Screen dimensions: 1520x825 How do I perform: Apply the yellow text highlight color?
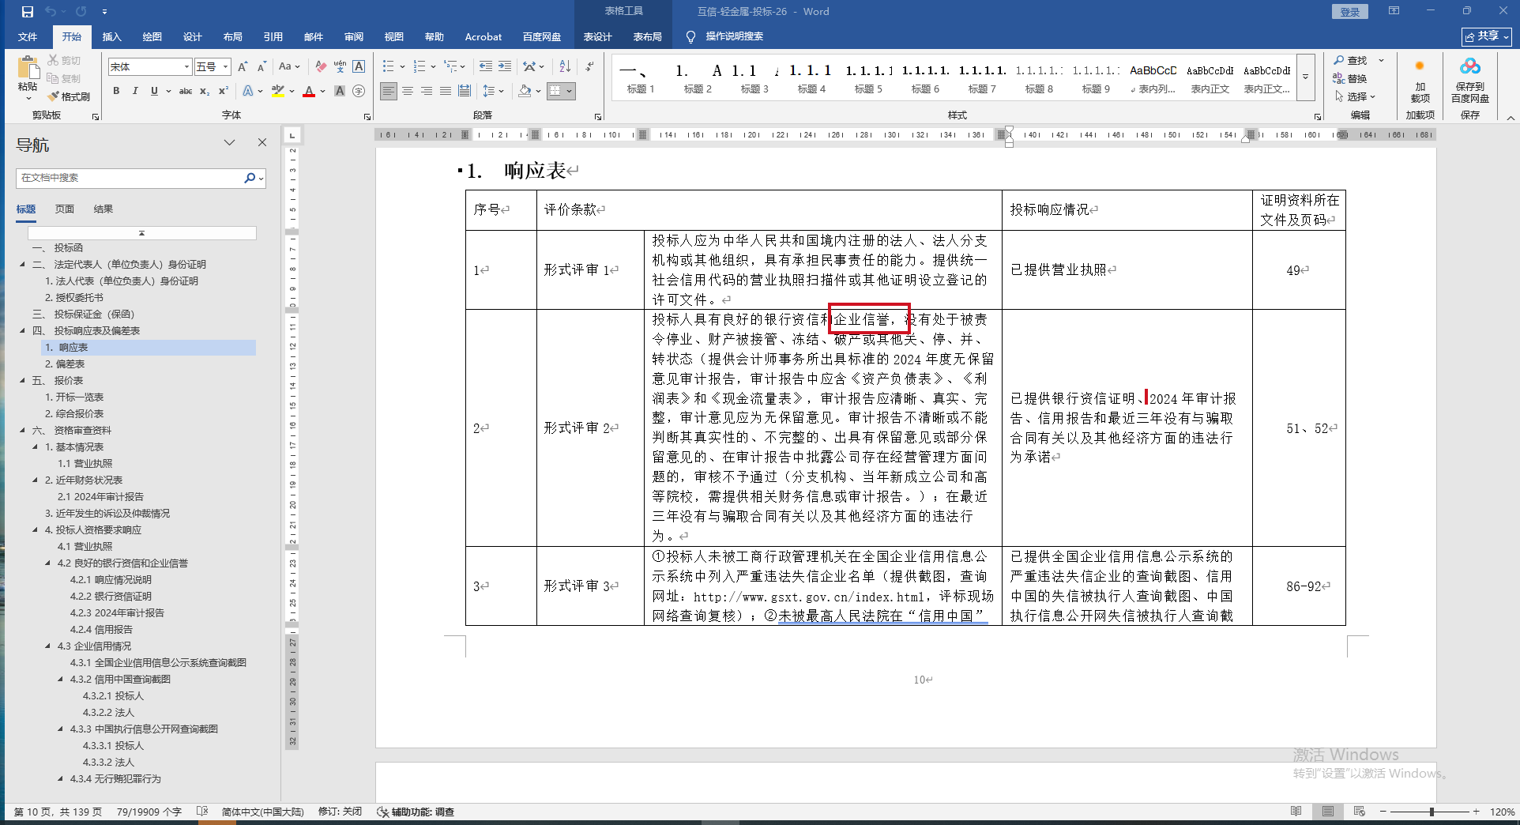coord(277,91)
